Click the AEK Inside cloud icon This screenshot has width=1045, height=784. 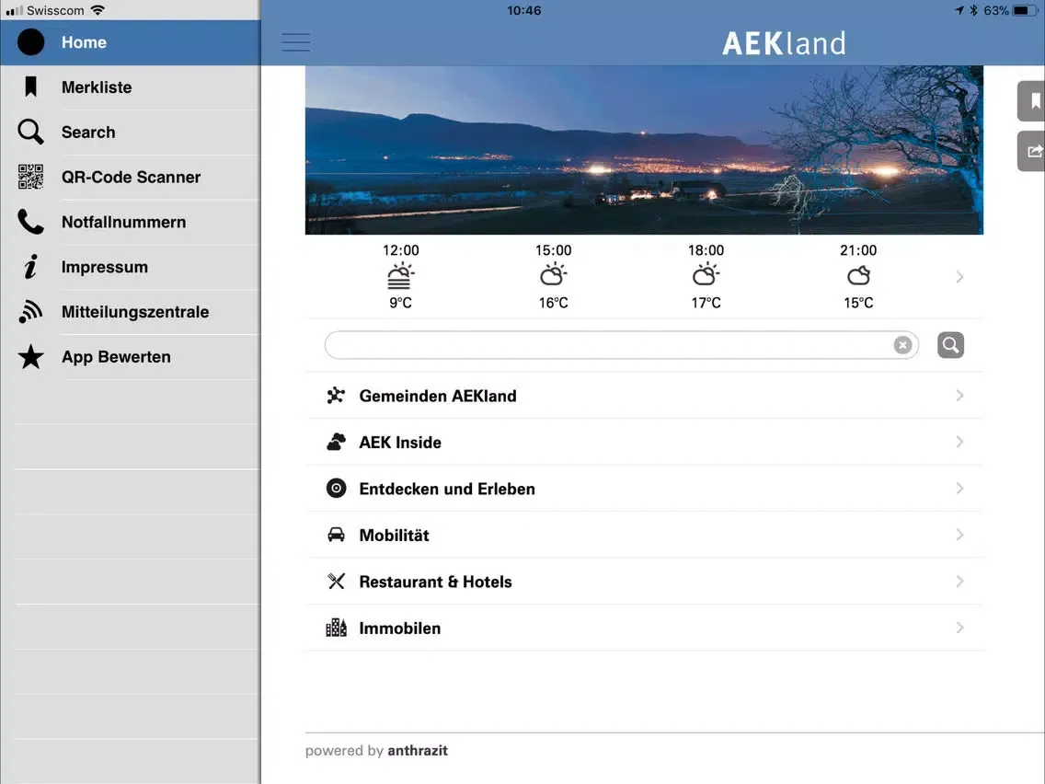point(336,442)
